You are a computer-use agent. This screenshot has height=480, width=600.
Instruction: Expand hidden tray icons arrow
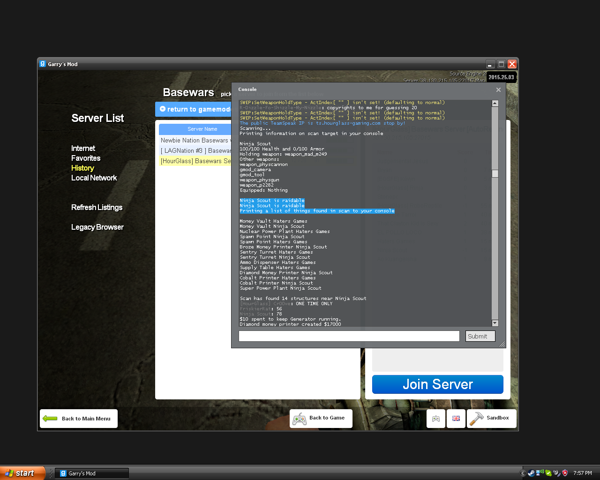pos(523,473)
